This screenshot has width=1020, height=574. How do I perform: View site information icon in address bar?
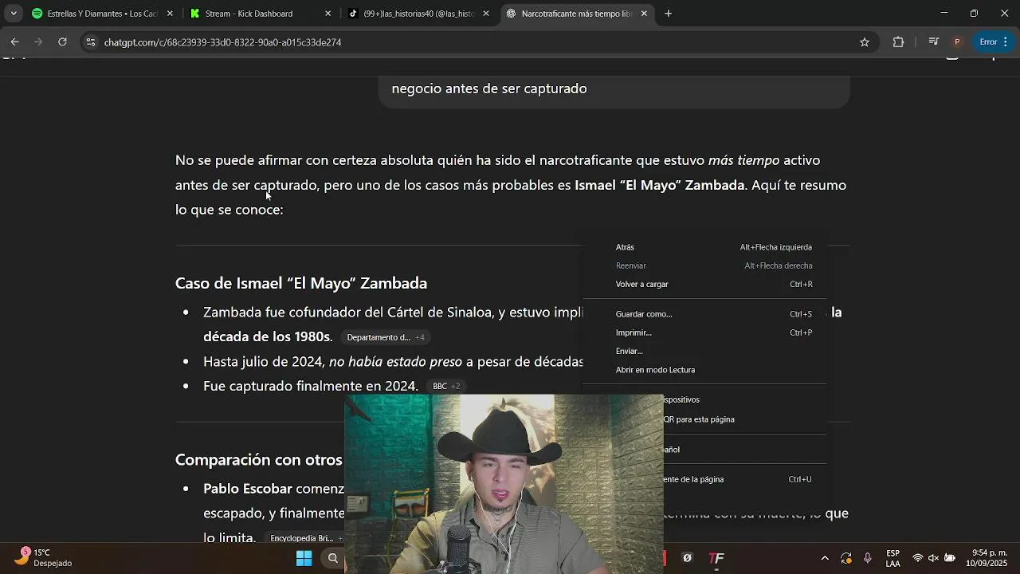point(90,42)
